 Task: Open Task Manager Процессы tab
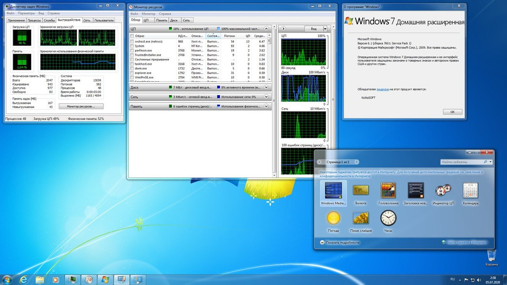tap(34, 20)
